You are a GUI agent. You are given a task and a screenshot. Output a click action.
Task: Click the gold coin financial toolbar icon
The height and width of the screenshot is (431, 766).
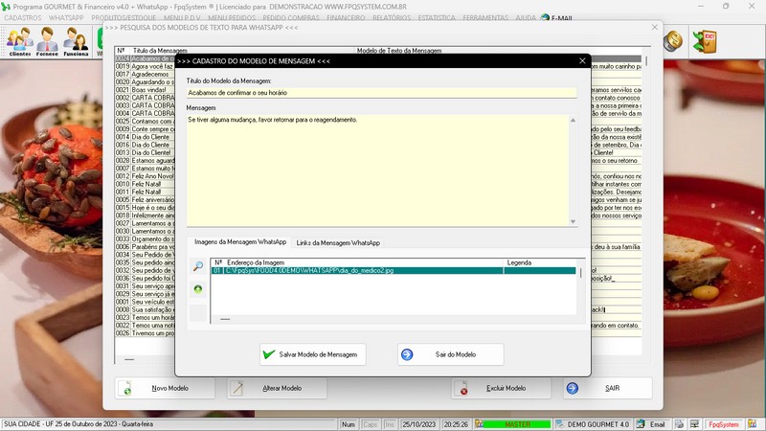tap(673, 40)
